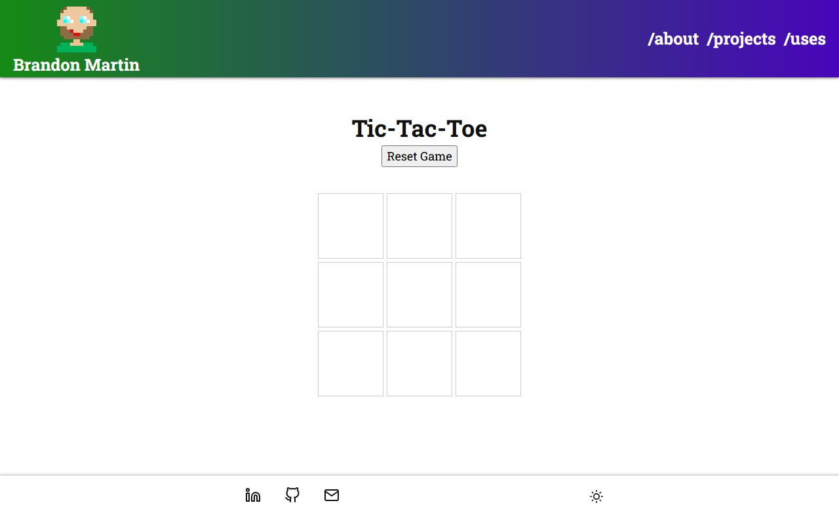The image size is (839, 524).
Task: Reset the Tic-Tac-Toe game
Action: pyautogui.click(x=419, y=157)
